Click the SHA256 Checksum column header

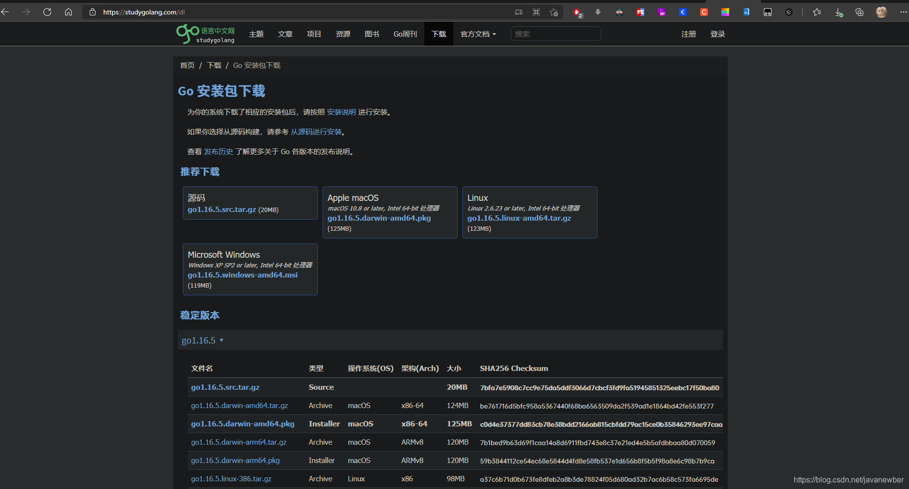click(514, 369)
